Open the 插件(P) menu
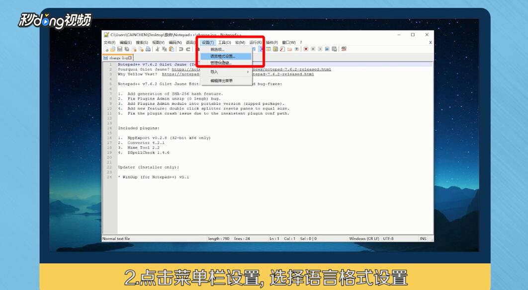This screenshot has height=290, width=528. (x=272, y=42)
